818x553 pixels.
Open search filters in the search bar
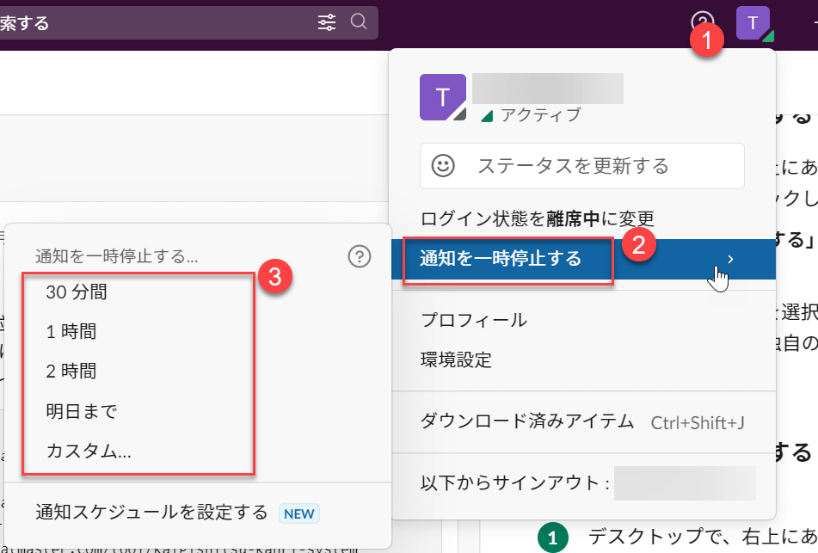[327, 22]
